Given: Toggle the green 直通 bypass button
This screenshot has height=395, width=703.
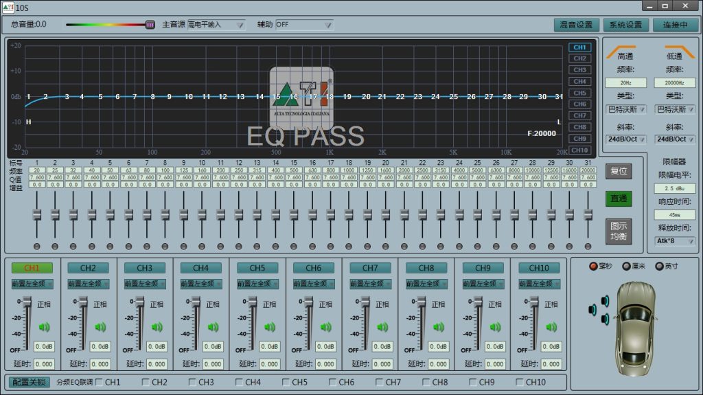Looking at the screenshot, I should point(619,199).
